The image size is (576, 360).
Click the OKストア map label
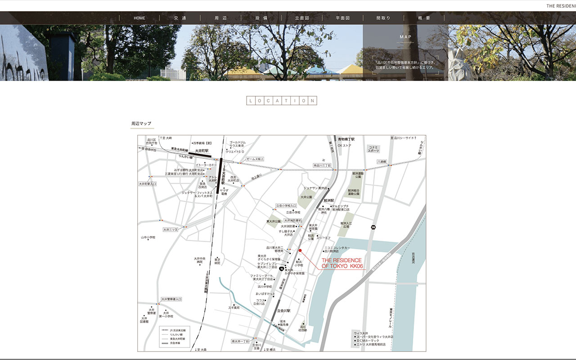point(344,145)
